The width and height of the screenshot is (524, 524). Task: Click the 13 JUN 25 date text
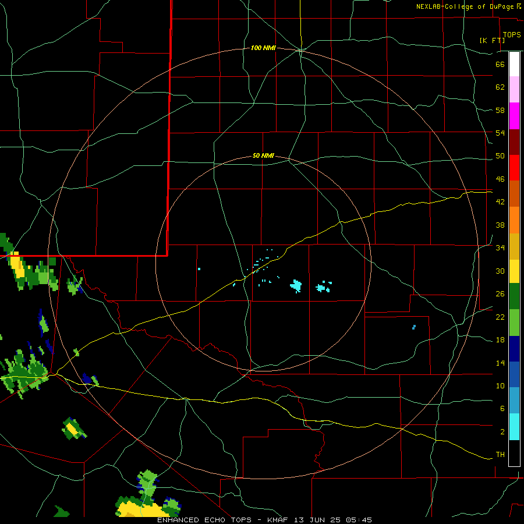[x=318, y=520]
